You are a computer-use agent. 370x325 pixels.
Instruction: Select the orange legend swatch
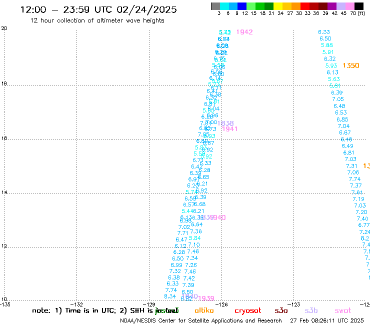[x=296, y=6]
